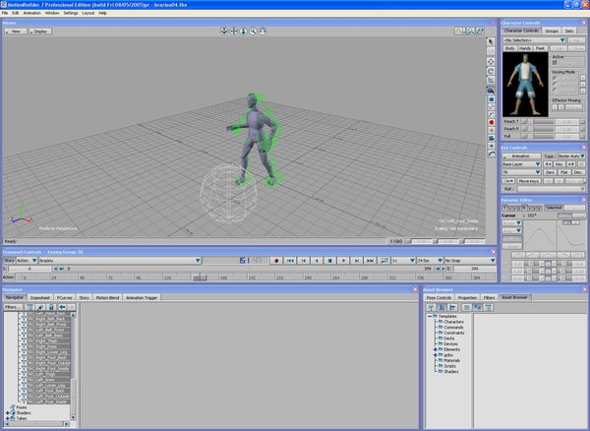Switch to the FCurves tab
The width and height of the screenshot is (590, 431).
(x=64, y=296)
